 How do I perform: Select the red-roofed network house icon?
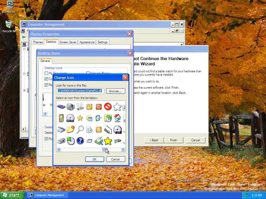[x=117, y=118]
